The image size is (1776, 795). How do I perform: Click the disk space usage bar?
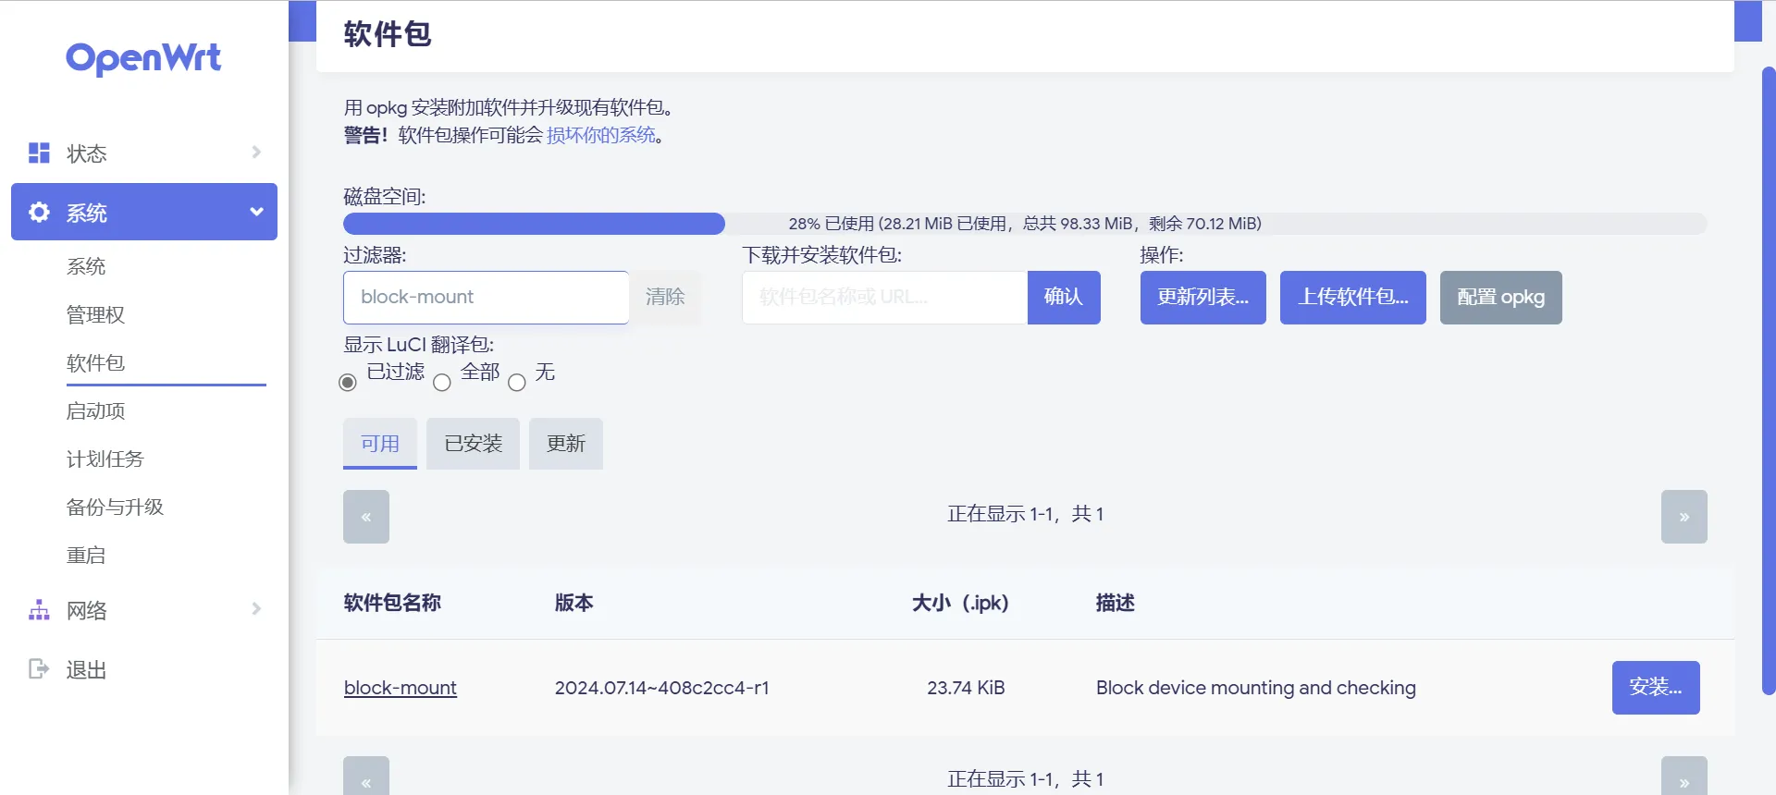1025,224
